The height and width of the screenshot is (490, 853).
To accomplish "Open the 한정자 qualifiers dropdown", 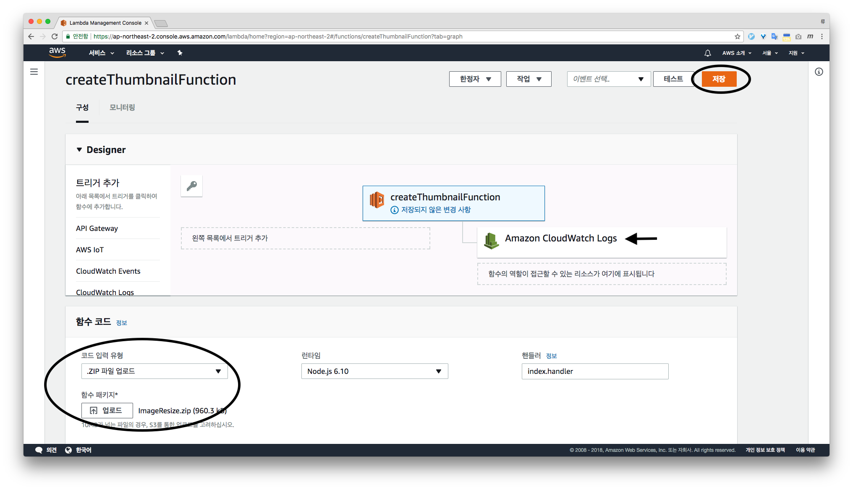I will 475,79.
